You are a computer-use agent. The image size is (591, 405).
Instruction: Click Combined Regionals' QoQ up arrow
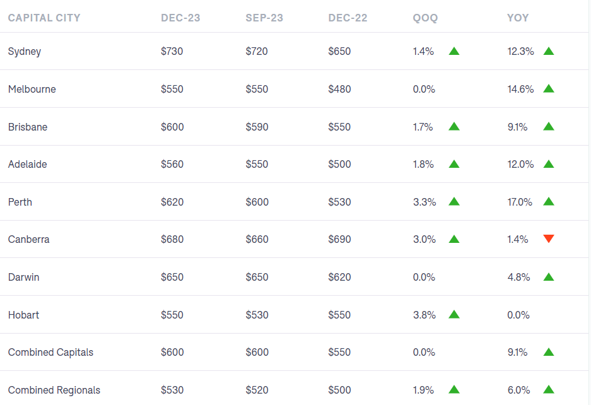pos(454,389)
